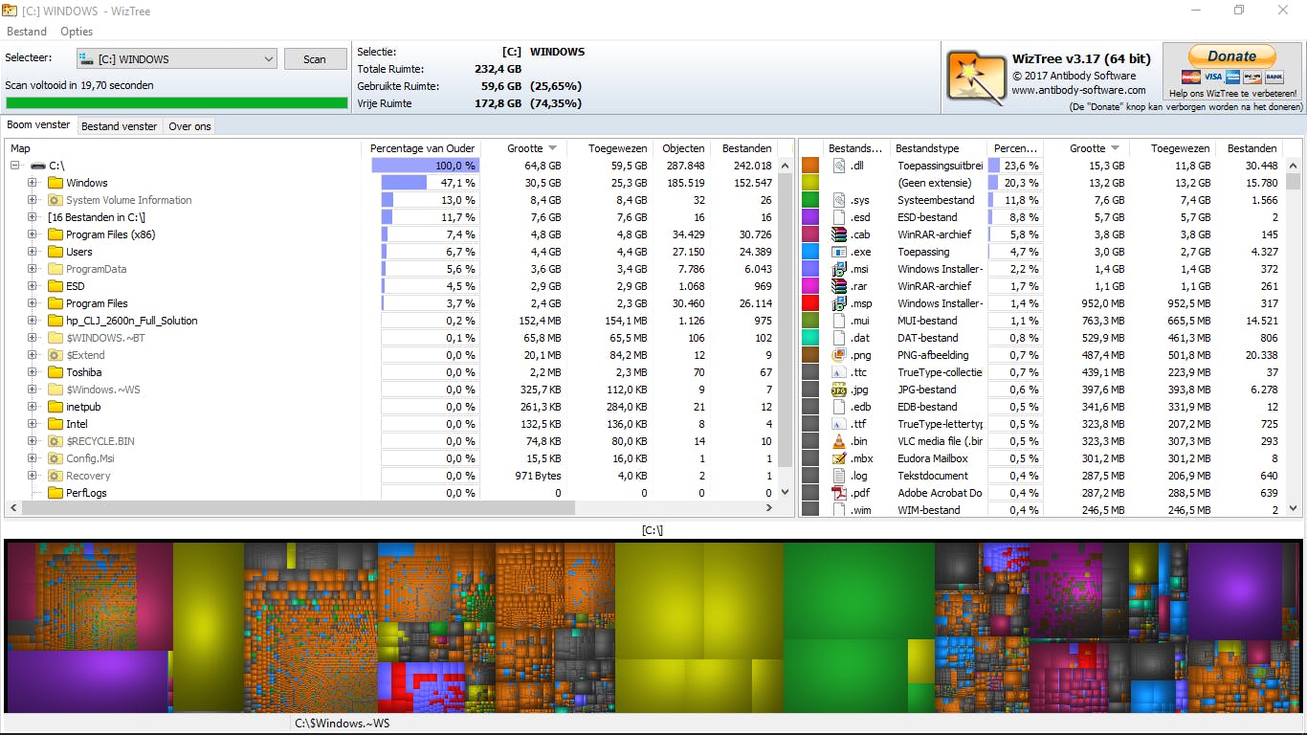
Task: Click the www.antibody-software.com text
Action: pos(1078,90)
